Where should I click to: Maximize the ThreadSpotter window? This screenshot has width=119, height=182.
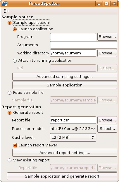point(106,4)
